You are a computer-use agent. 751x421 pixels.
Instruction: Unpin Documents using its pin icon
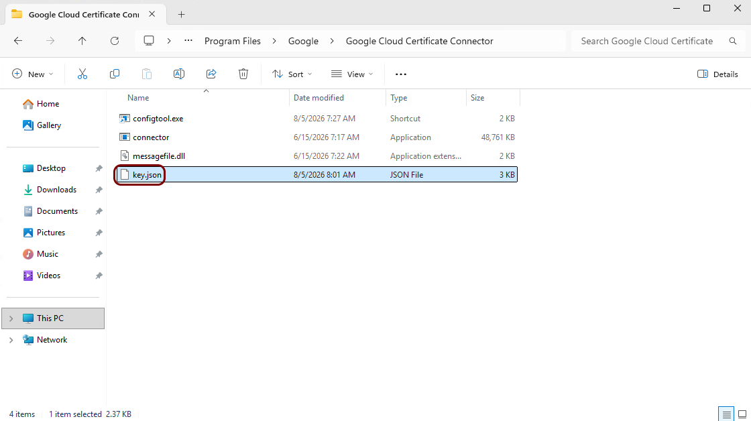99,211
